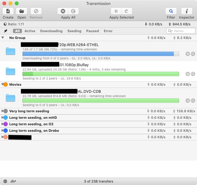
Task: Expand Long term seeding, on O2 group
Action: point(2,124)
